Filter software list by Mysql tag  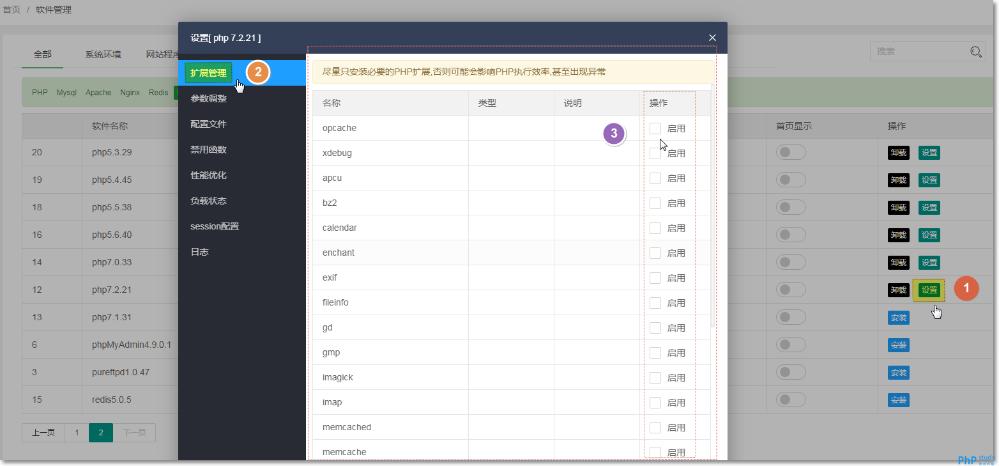(x=66, y=93)
